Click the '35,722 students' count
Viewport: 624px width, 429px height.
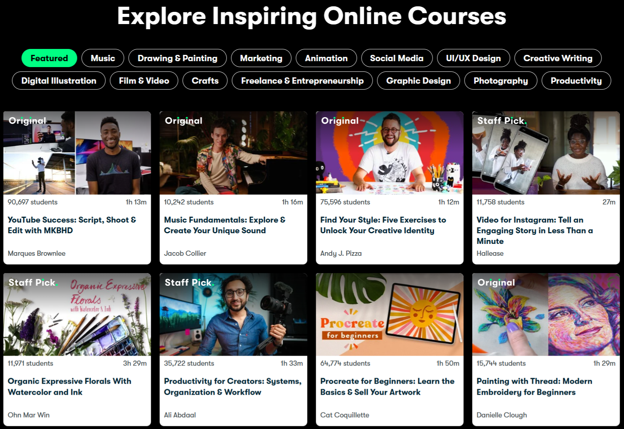pos(189,363)
